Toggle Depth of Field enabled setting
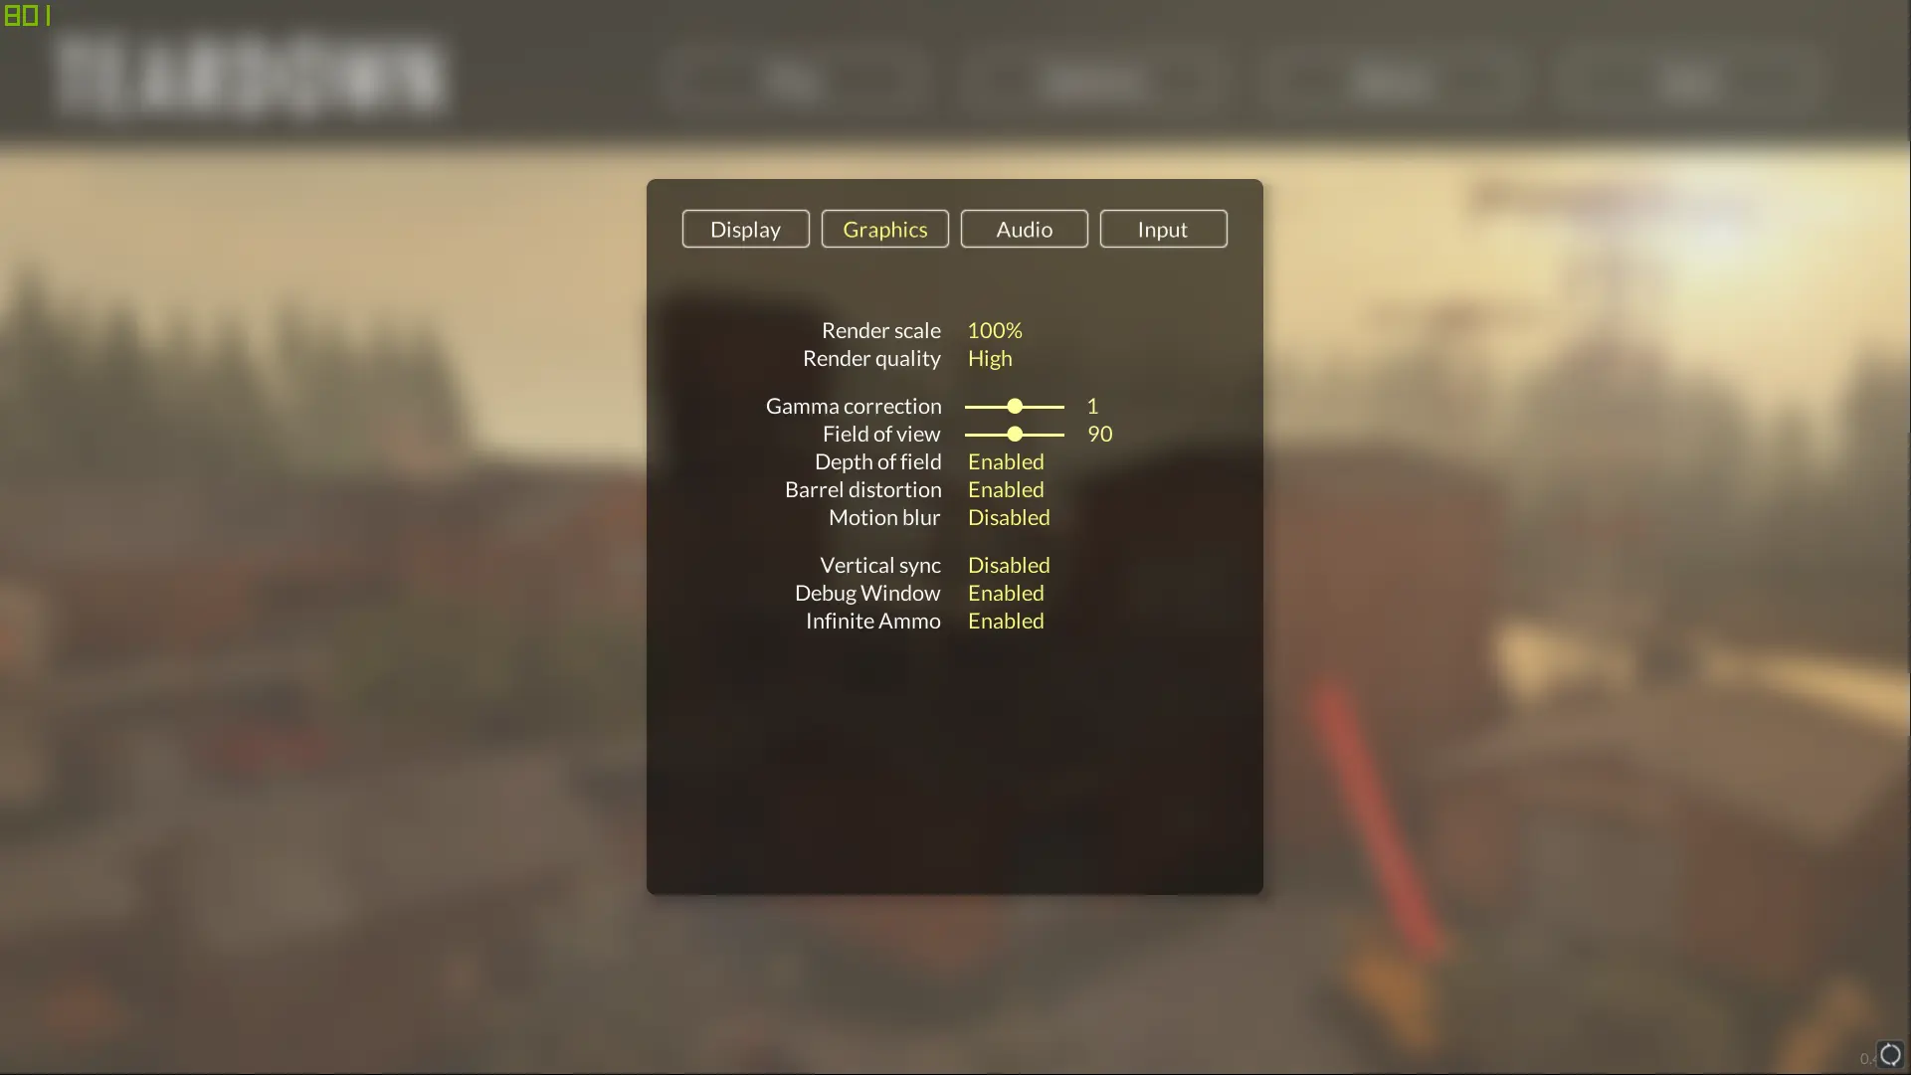Viewport: 1911px width, 1075px height. (x=1006, y=462)
